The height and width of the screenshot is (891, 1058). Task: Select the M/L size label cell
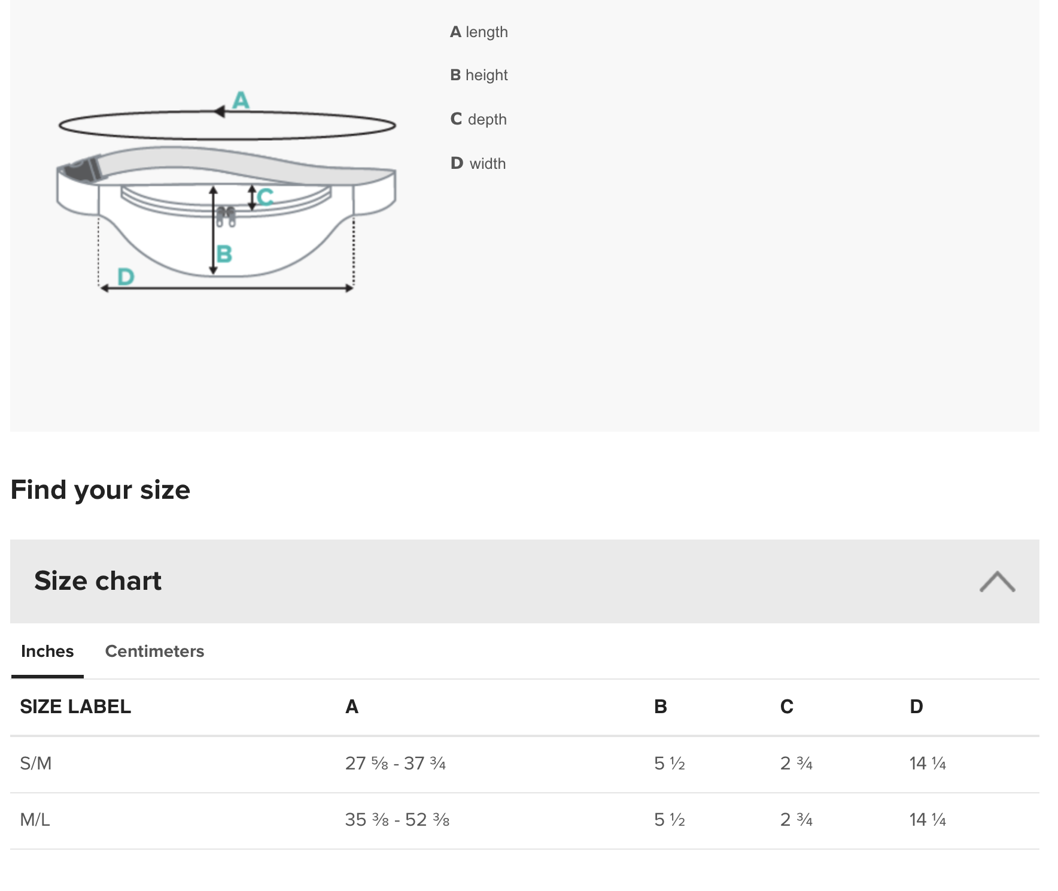pyautogui.click(x=35, y=819)
